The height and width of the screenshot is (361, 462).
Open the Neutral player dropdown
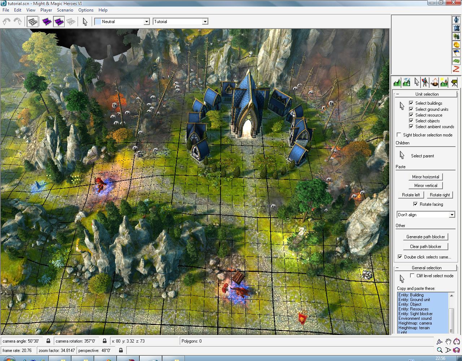click(122, 22)
